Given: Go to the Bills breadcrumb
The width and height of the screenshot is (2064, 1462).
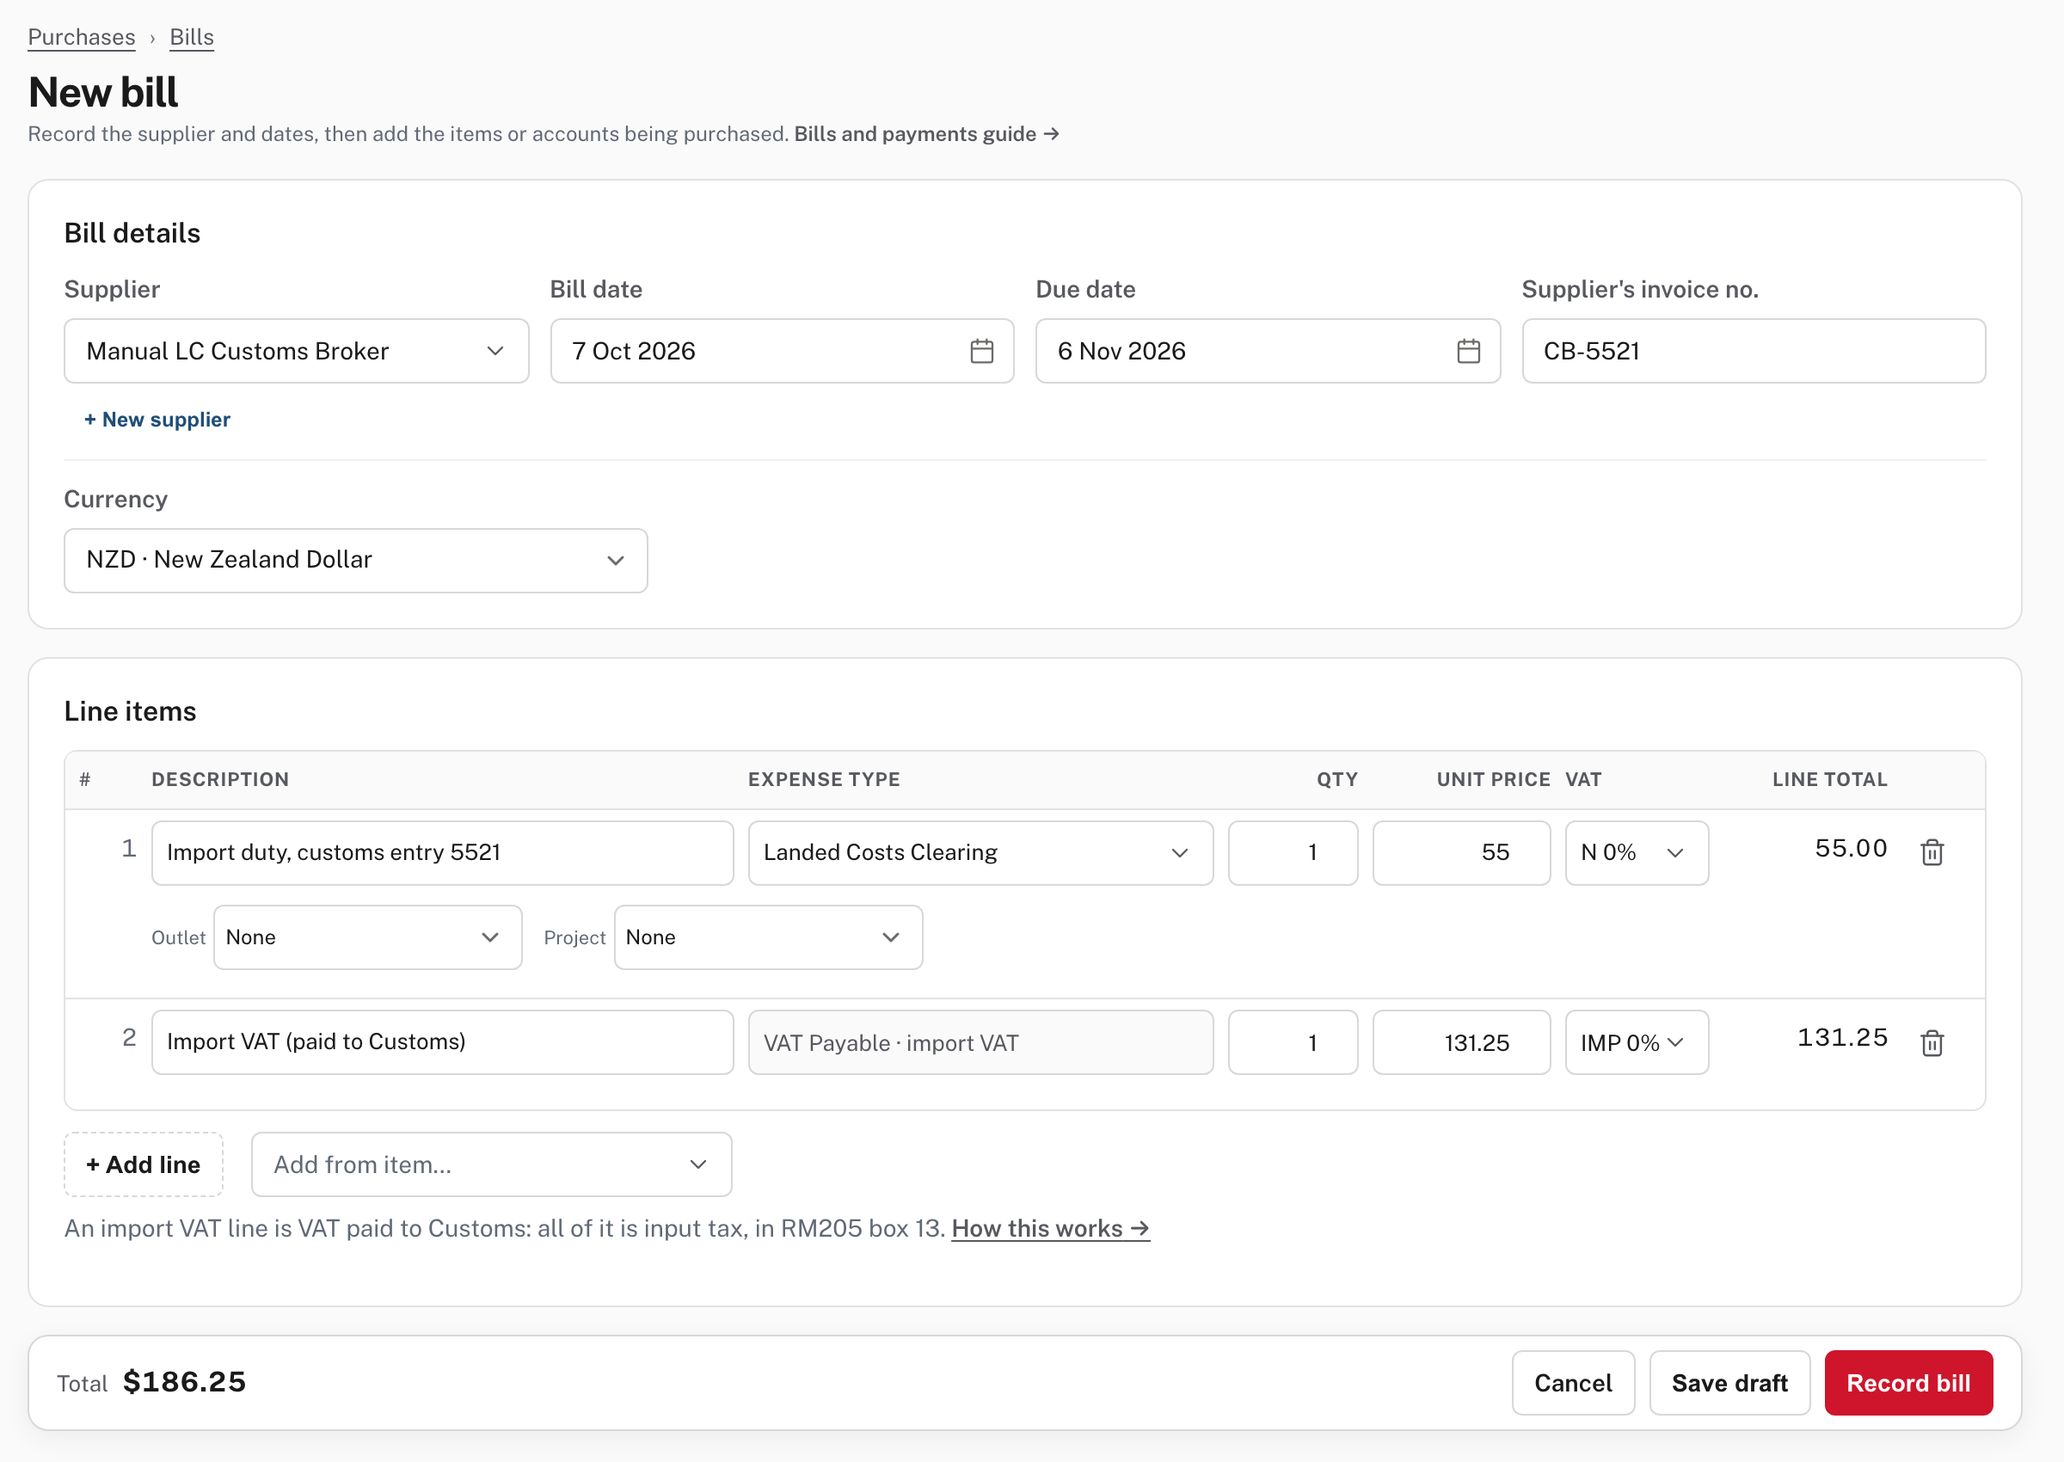Looking at the screenshot, I should point(192,37).
